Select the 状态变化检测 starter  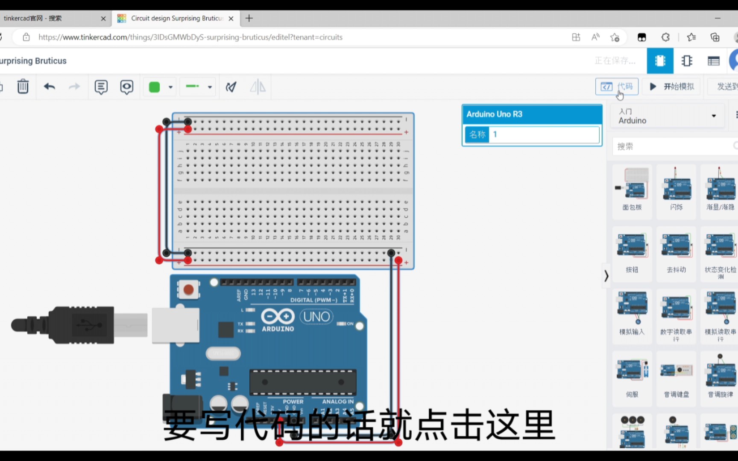point(720,254)
